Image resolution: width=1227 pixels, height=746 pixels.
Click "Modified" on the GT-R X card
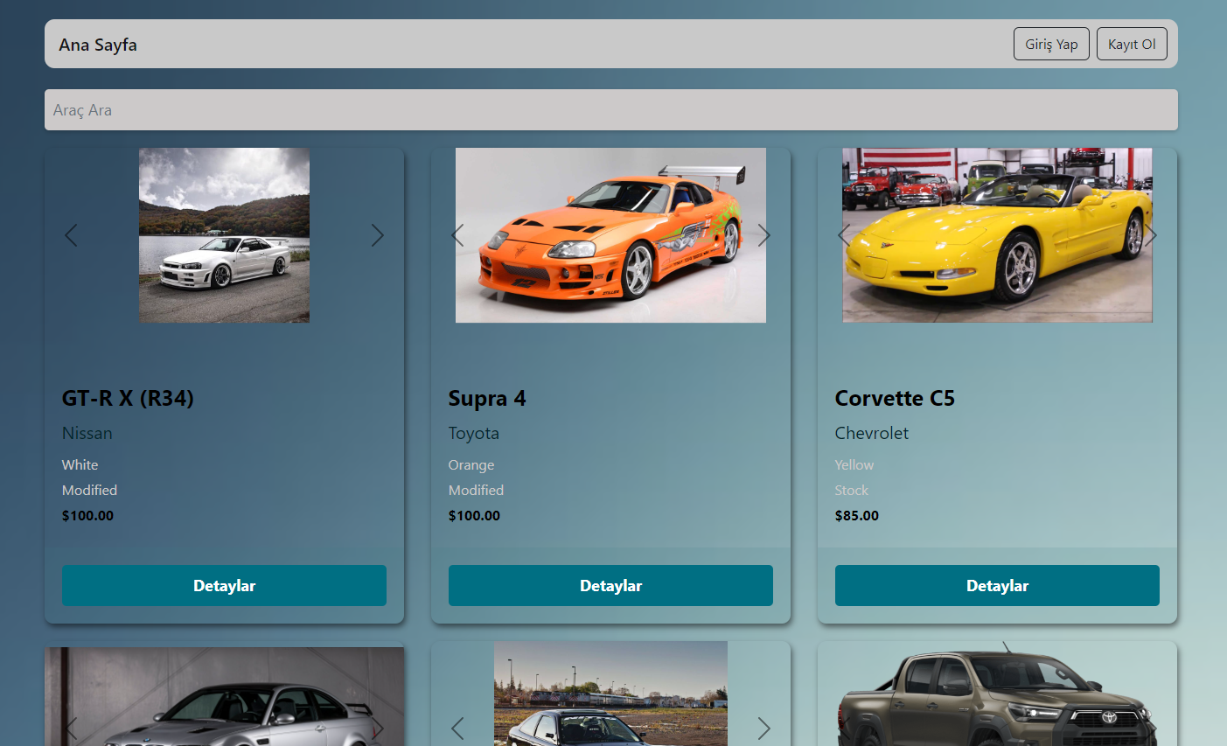pos(90,491)
